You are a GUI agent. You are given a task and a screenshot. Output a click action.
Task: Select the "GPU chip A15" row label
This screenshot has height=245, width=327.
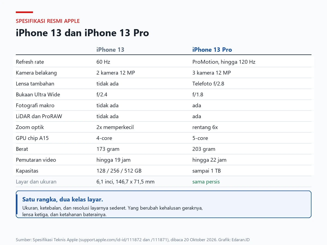(32, 138)
